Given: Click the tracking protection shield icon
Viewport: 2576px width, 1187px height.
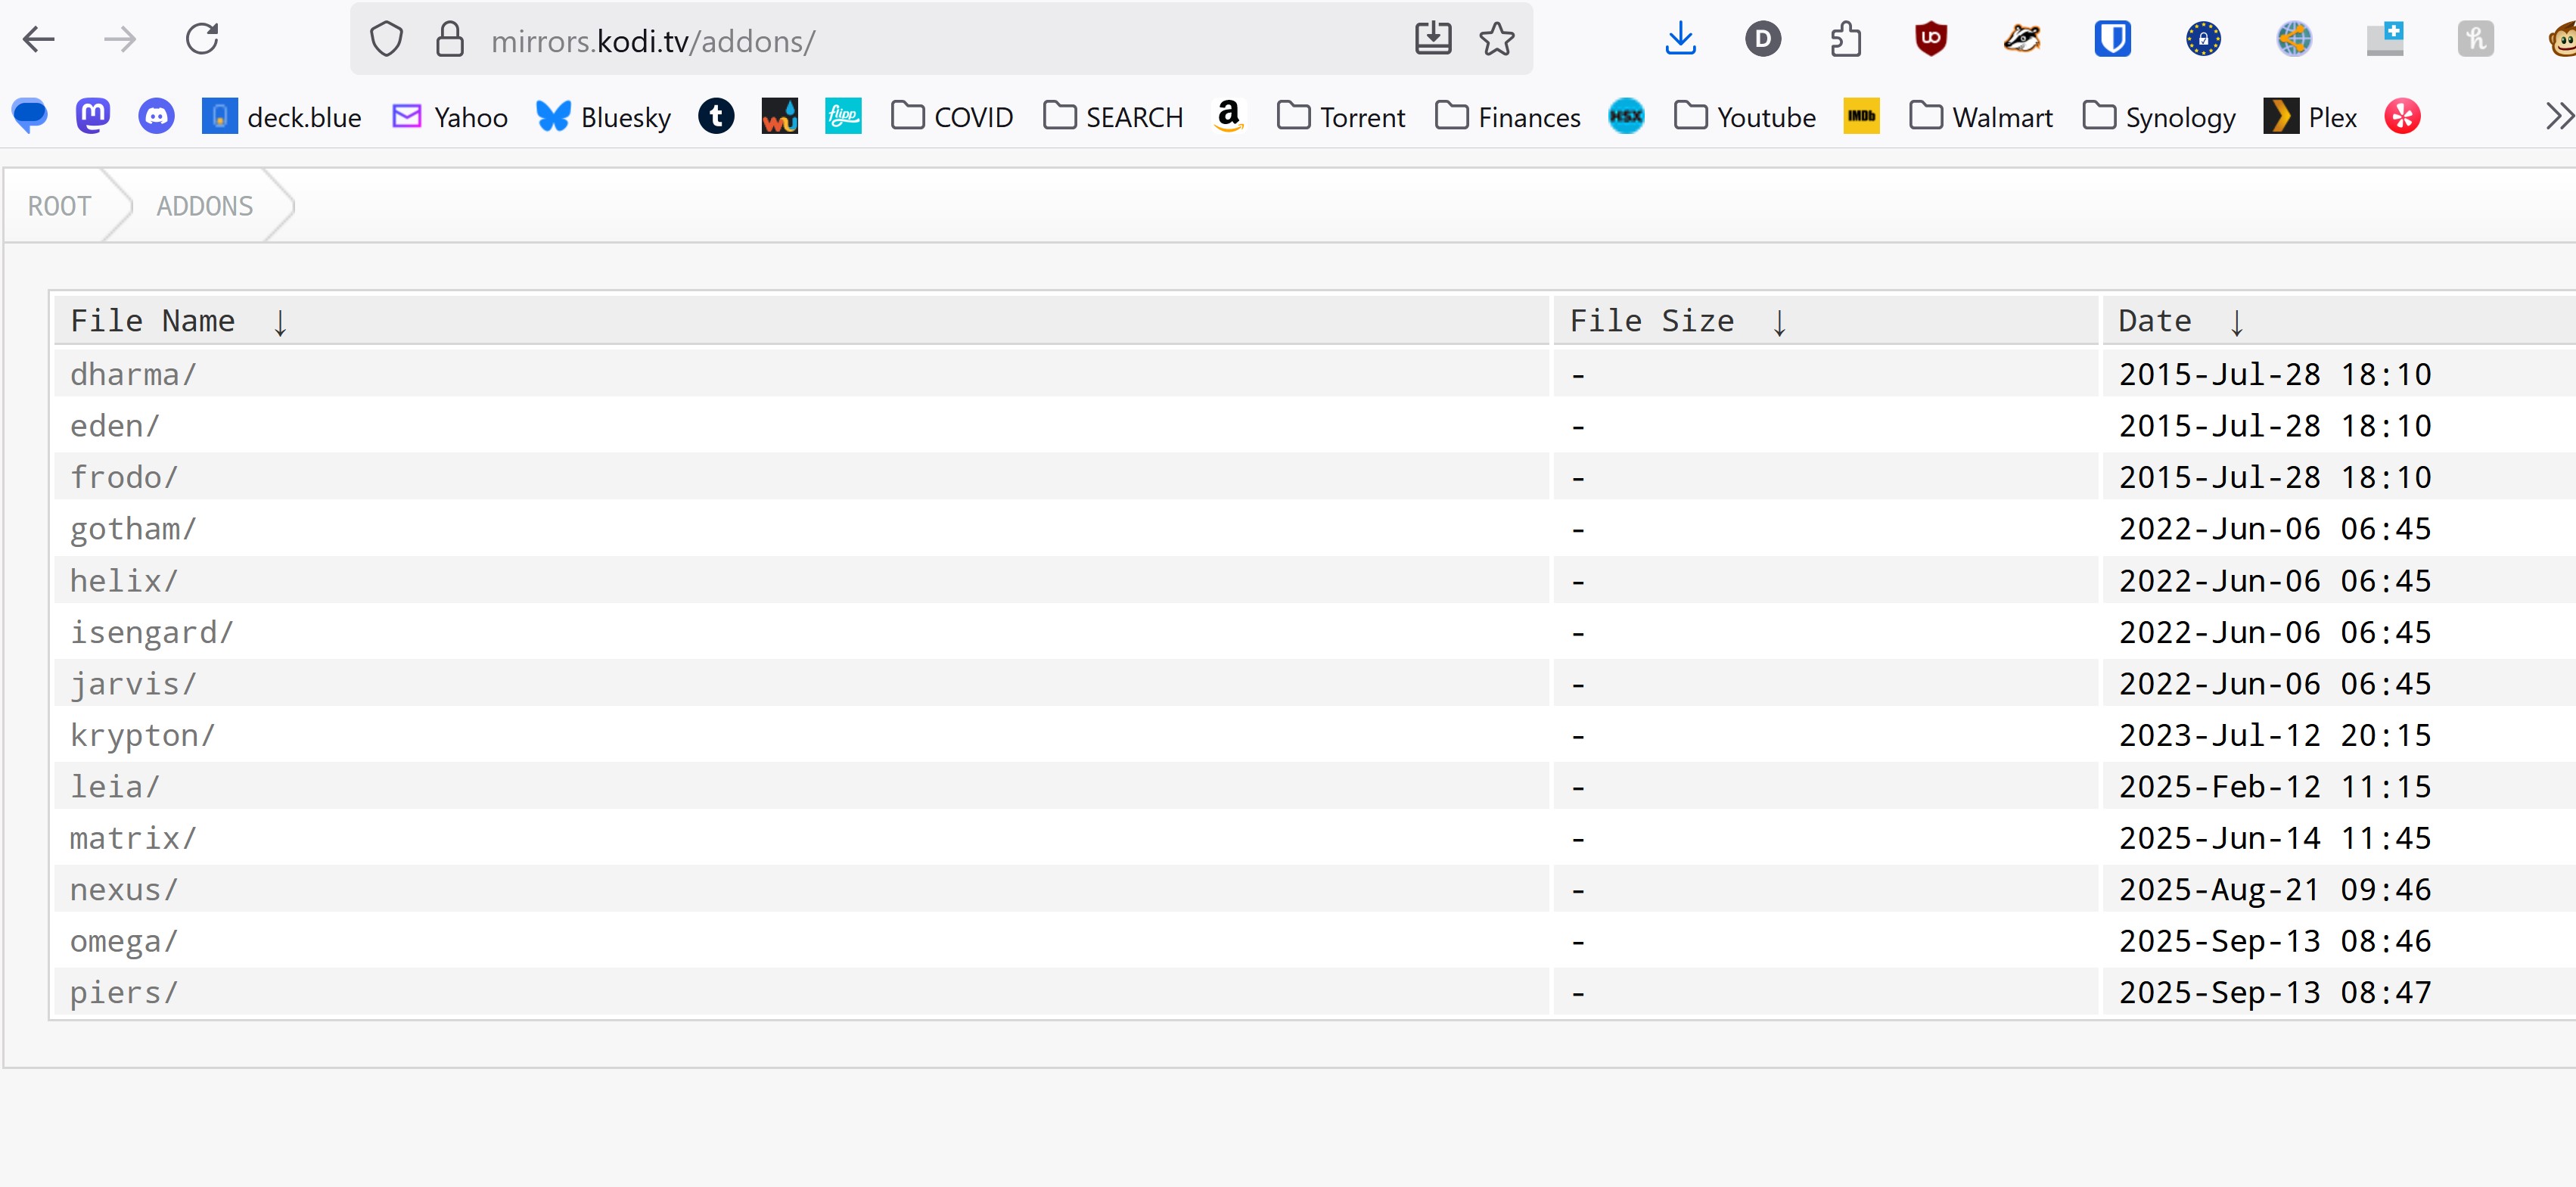Looking at the screenshot, I should click(x=386, y=40).
